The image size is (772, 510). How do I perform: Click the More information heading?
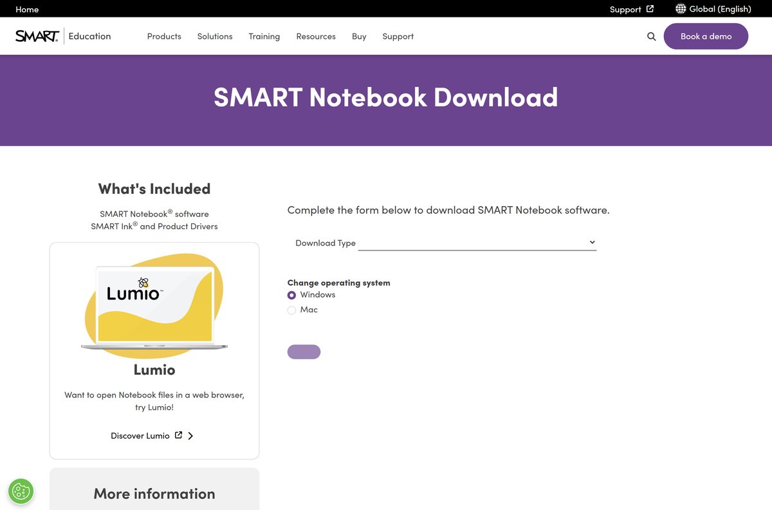(x=154, y=494)
